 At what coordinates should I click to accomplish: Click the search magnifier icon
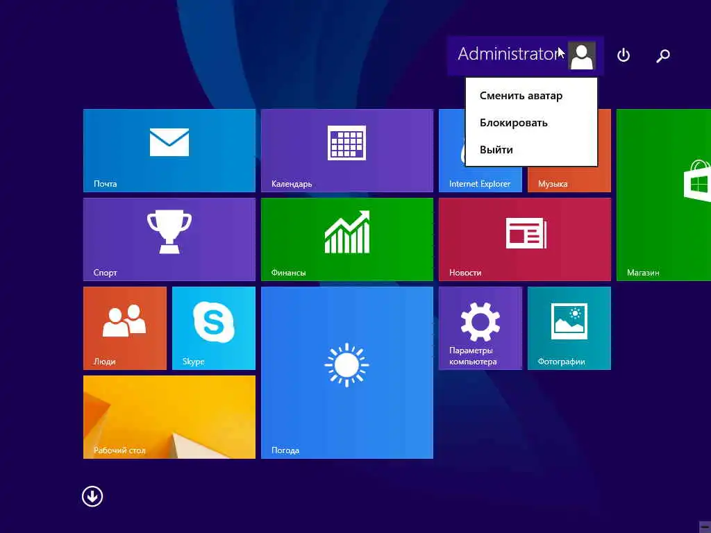point(663,56)
